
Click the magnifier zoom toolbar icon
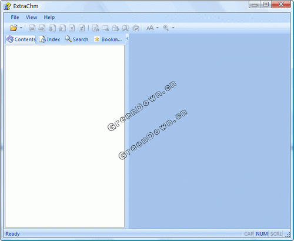point(166,28)
